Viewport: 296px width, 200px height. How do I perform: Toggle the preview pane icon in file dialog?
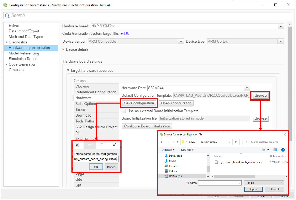275,150
